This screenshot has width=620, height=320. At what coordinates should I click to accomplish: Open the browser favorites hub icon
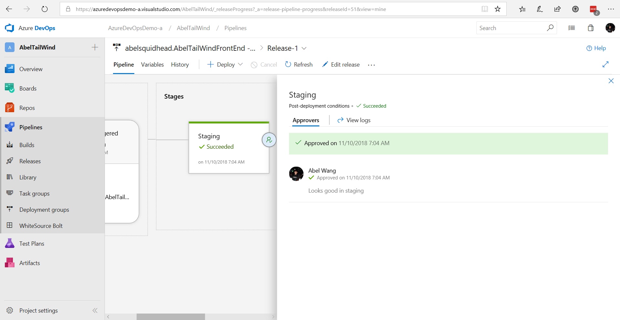[522, 9]
